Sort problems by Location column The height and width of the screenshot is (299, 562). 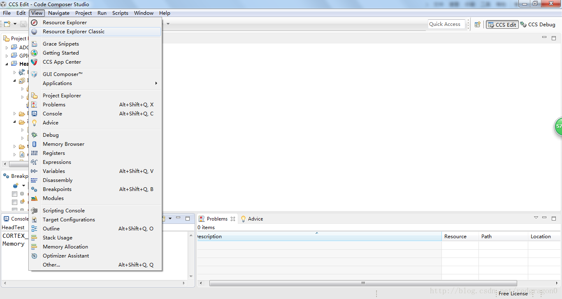[544, 237]
